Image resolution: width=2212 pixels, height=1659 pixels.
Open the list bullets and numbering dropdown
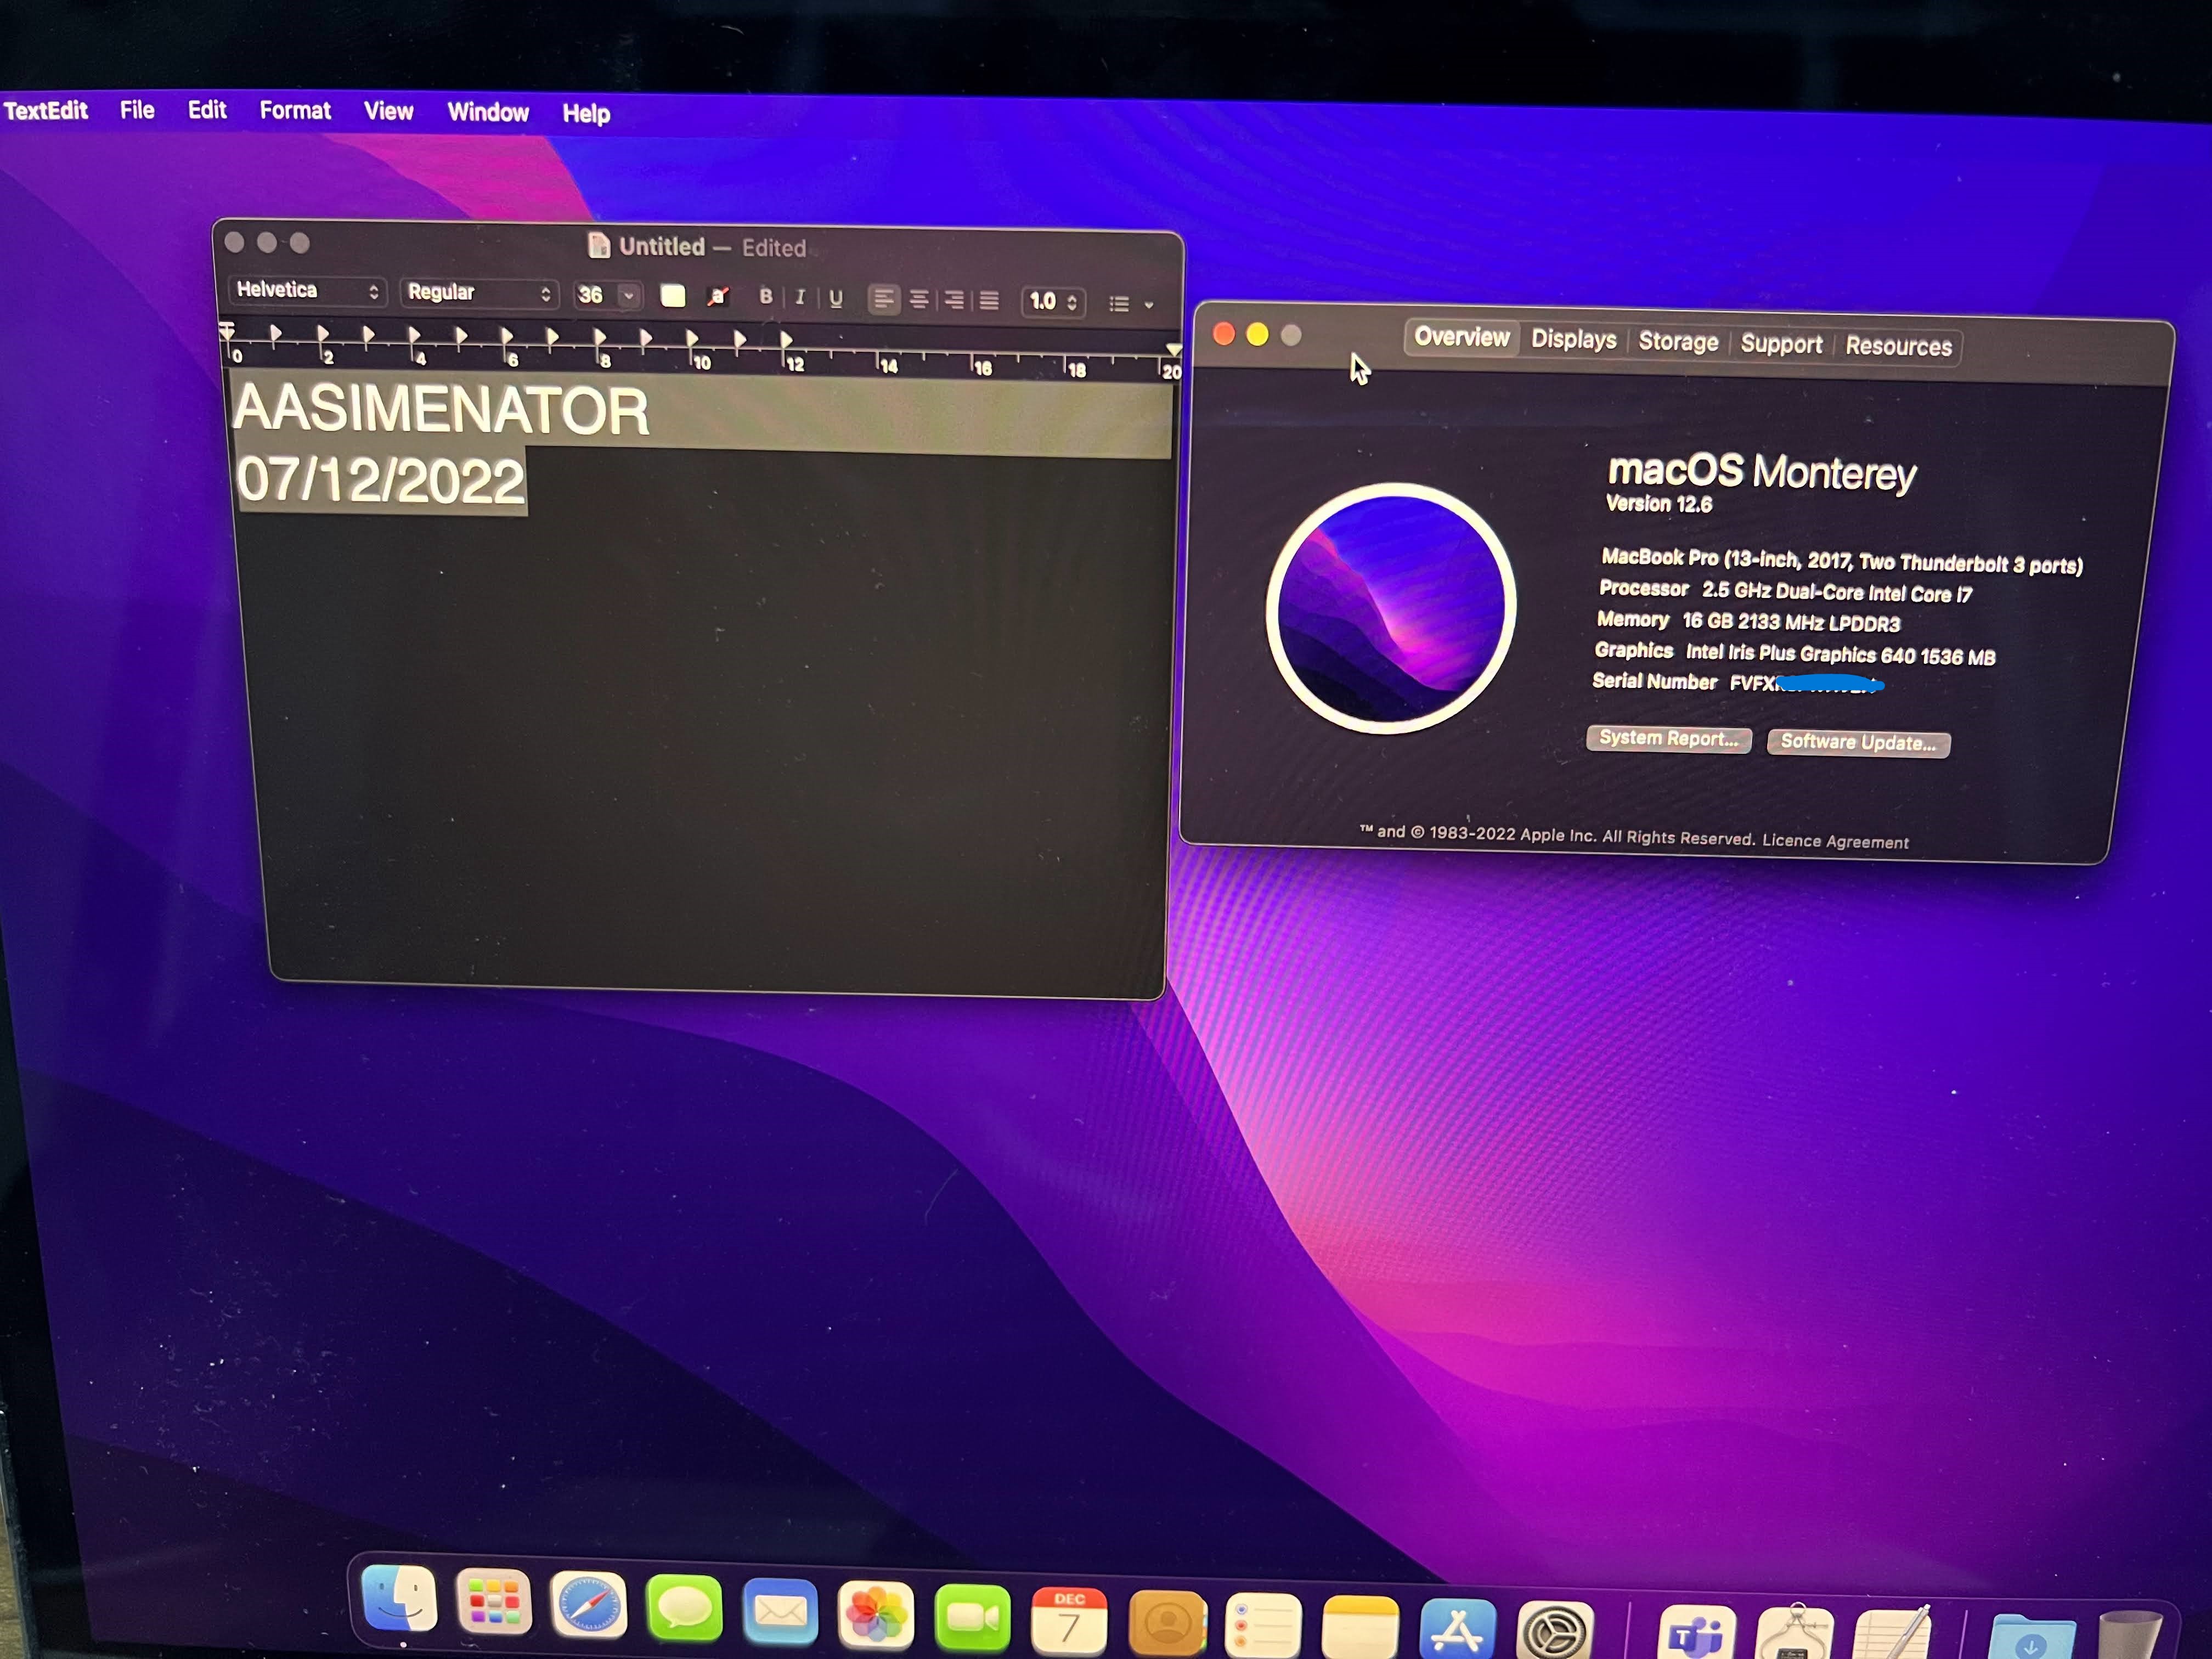1131,303
